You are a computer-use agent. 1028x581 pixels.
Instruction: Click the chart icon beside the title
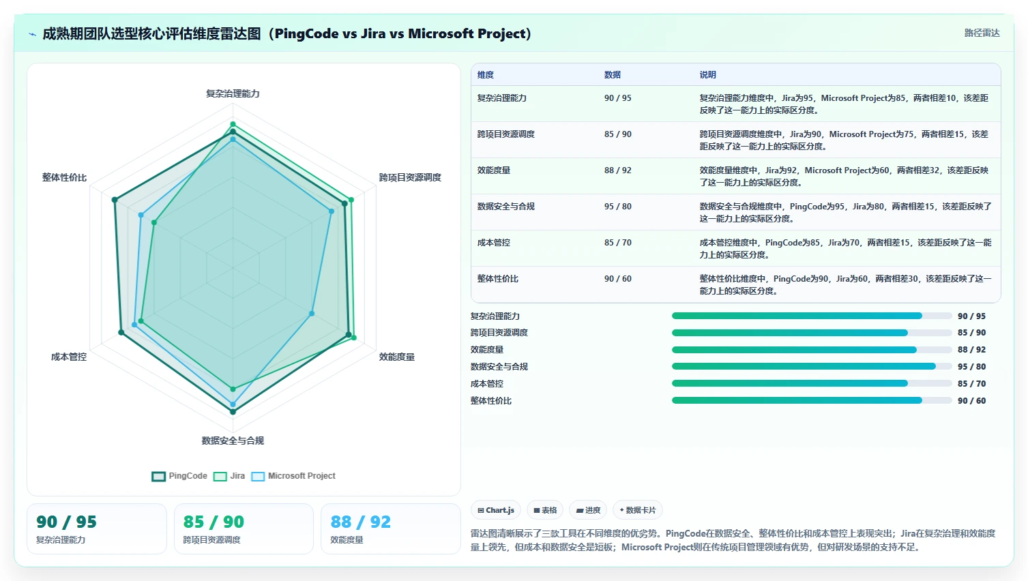pyautogui.click(x=32, y=34)
